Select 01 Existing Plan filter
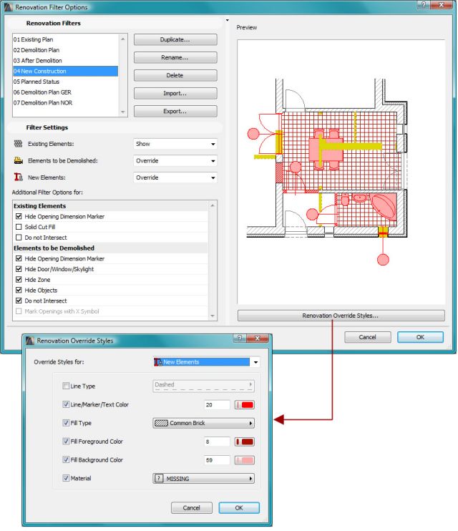 (x=65, y=39)
